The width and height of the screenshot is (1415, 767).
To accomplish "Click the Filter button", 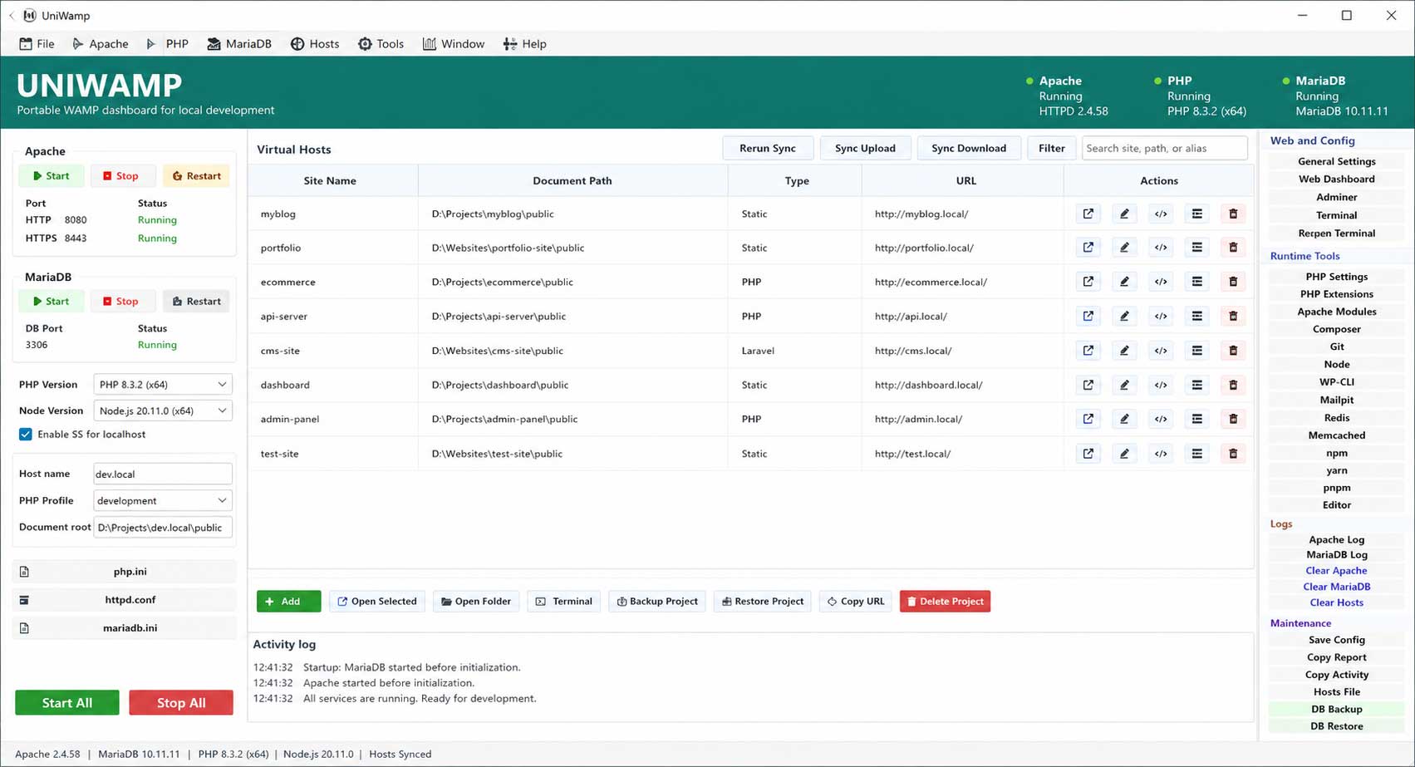I will tap(1051, 148).
